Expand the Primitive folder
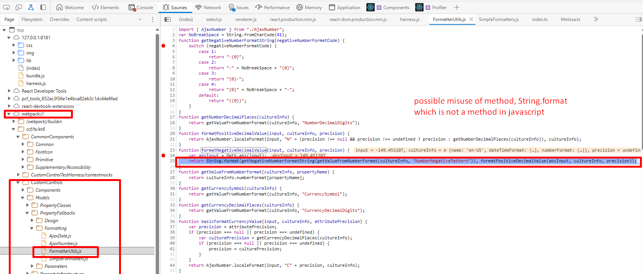The width and height of the screenshot is (643, 274). (23, 160)
